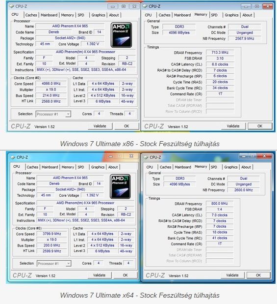Open About tab in x64 Memory window

(x=246, y=167)
